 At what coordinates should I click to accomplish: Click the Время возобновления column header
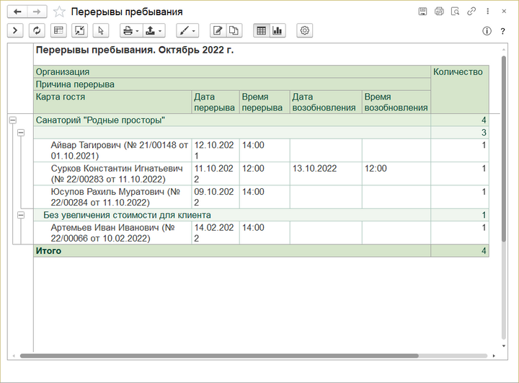(x=396, y=102)
